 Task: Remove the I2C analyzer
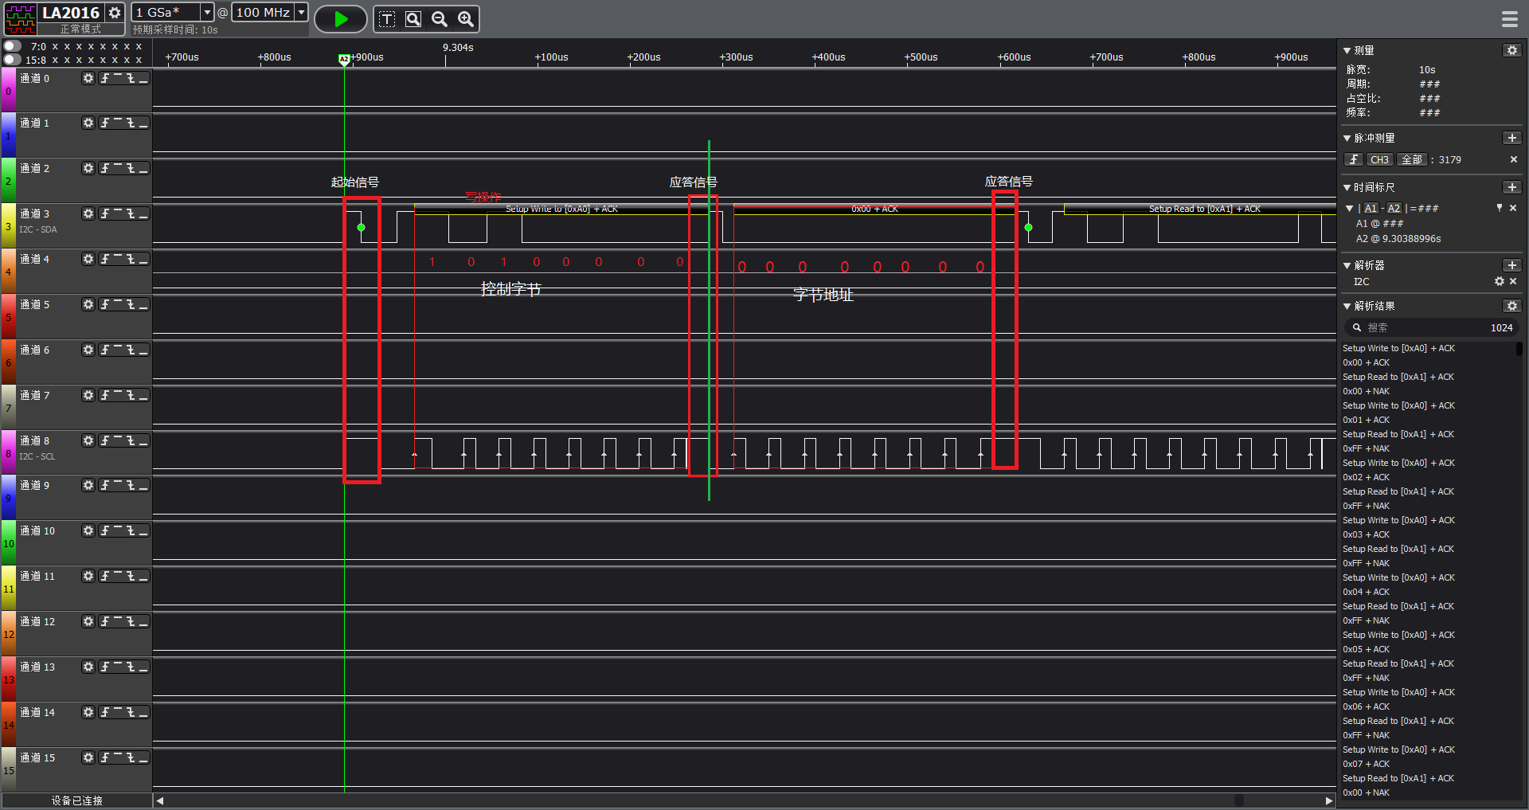tap(1513, 281)
